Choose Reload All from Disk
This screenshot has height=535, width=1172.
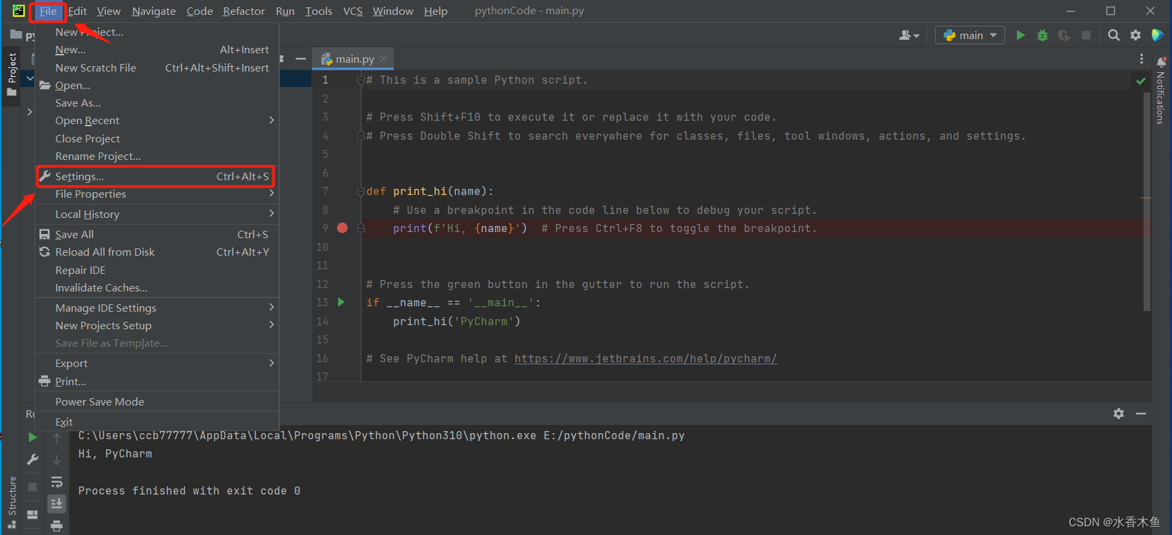(156, 252)
